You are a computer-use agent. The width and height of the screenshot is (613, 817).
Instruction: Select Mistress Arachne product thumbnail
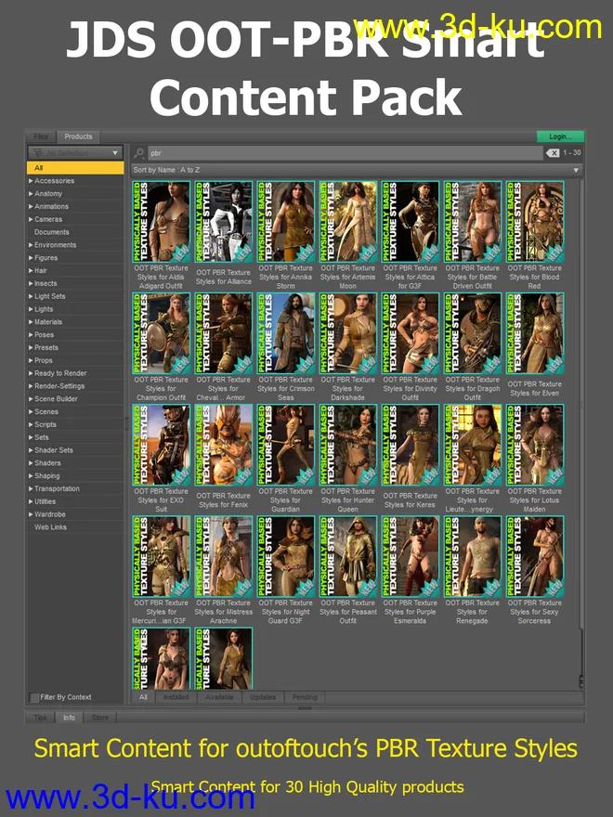click(223, 556)
